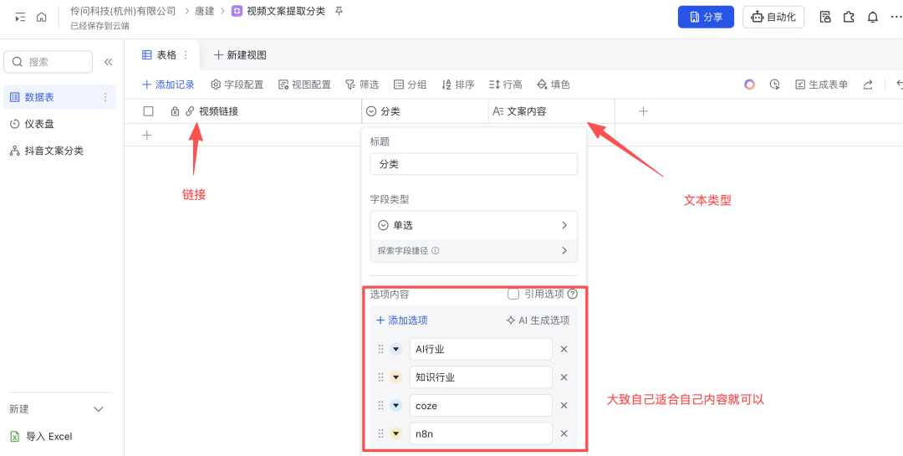The width and height of the screenshot is (903, 456).
Task: Open the 筛选 filter tool
Action: [x=361, y=85]
